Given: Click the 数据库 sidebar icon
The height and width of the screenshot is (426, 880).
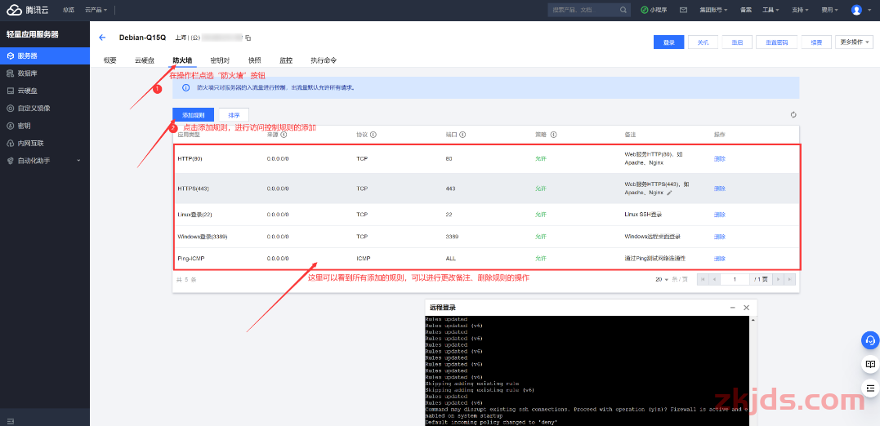Looking at the screenshot, I should 10,73.
